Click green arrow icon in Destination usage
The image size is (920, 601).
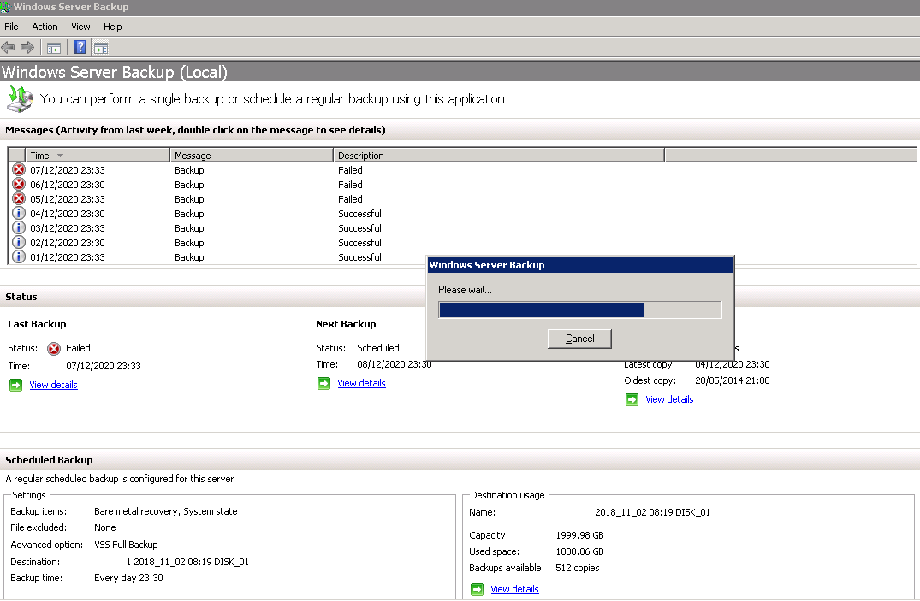tap(477, 589)
